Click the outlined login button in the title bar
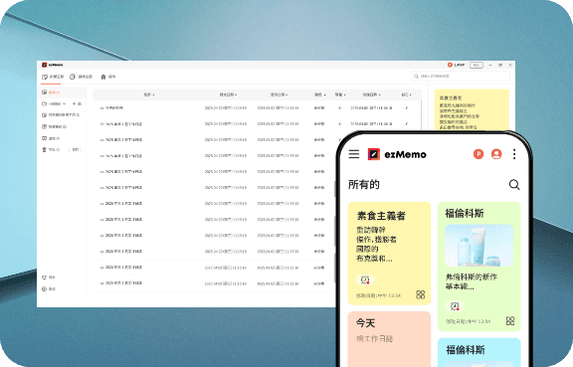573x367 pixels. tap(477, 65)
